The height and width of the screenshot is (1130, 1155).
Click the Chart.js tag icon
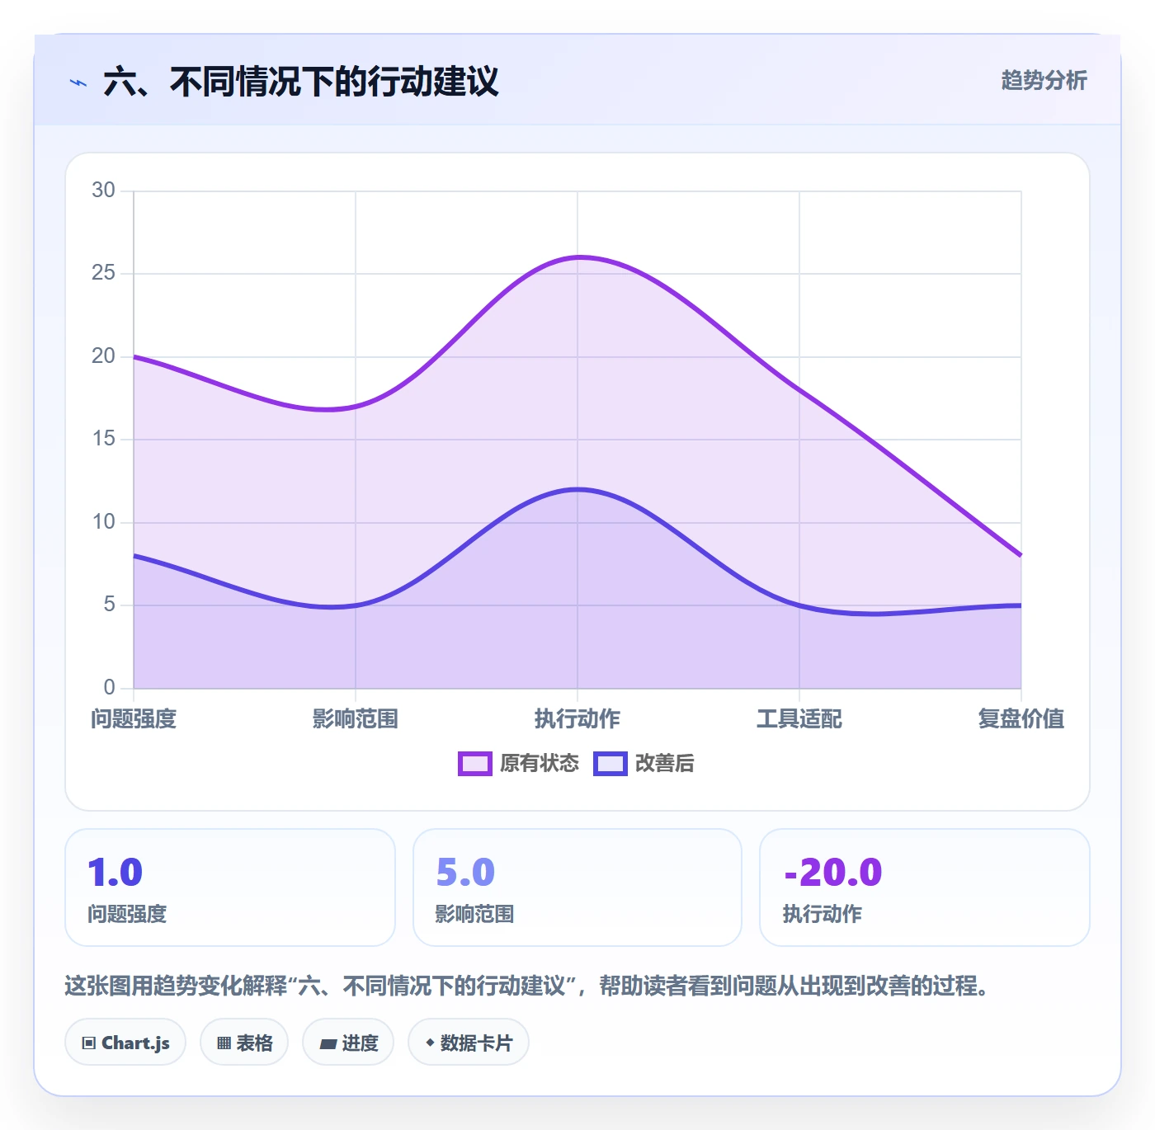(x=89, y=1043)
